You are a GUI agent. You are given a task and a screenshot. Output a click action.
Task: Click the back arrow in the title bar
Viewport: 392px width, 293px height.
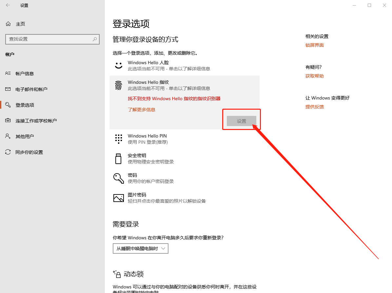click(x=8, y=5)
